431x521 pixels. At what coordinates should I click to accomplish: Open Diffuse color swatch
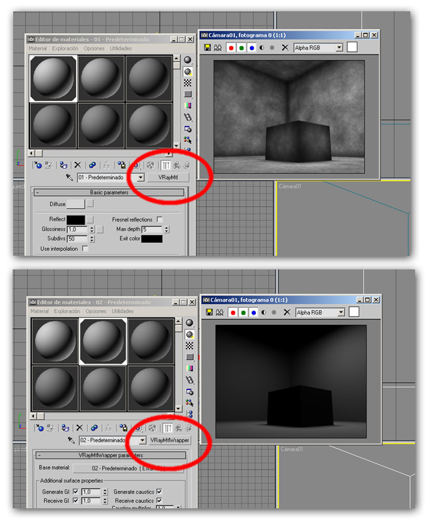click(76, 204)
